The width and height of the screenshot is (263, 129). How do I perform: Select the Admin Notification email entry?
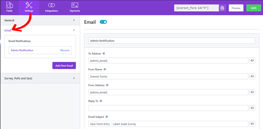(22, 50)
